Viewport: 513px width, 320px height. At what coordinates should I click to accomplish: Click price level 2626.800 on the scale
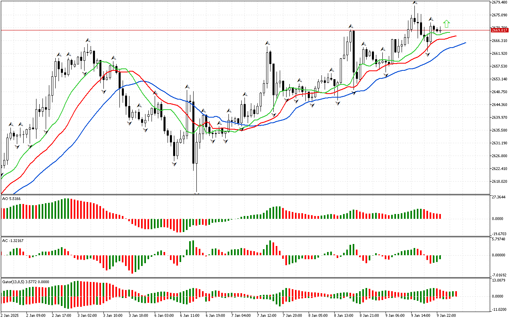pos(499,156)
